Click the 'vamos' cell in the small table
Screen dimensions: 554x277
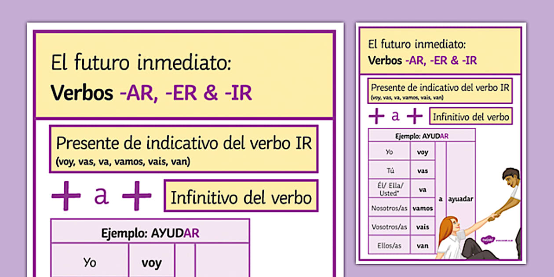pyautogui.click(x=423, y=208)
